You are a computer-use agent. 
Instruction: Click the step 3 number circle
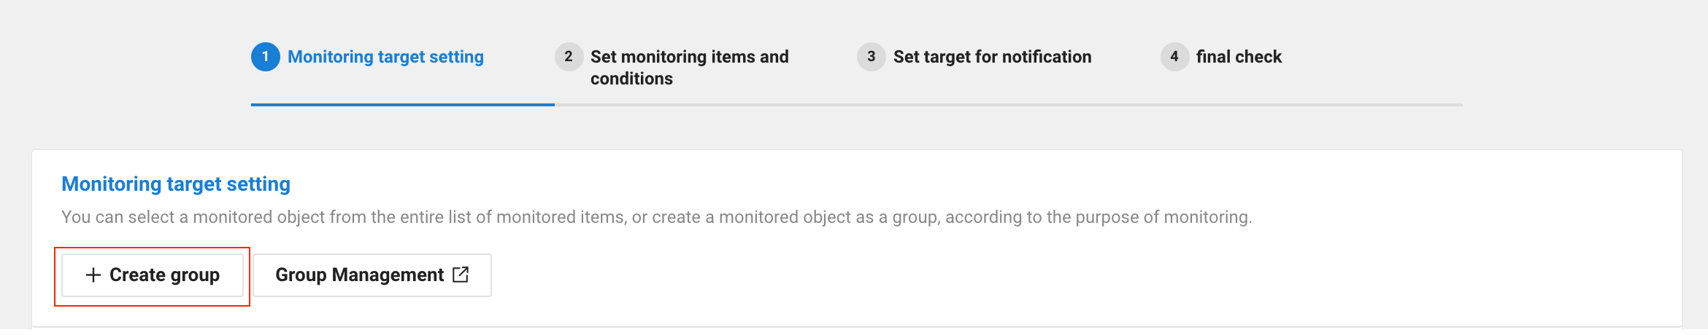[871, 57]
